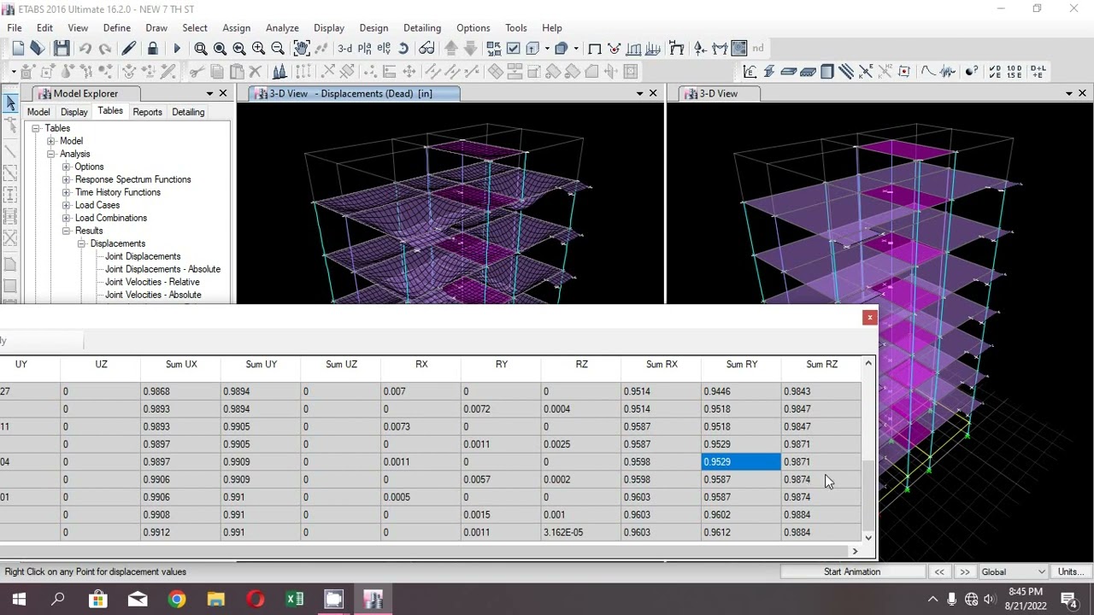Toggle perspective view glasses icon
Screen dimensions: 1094x615
pos(426,49)
